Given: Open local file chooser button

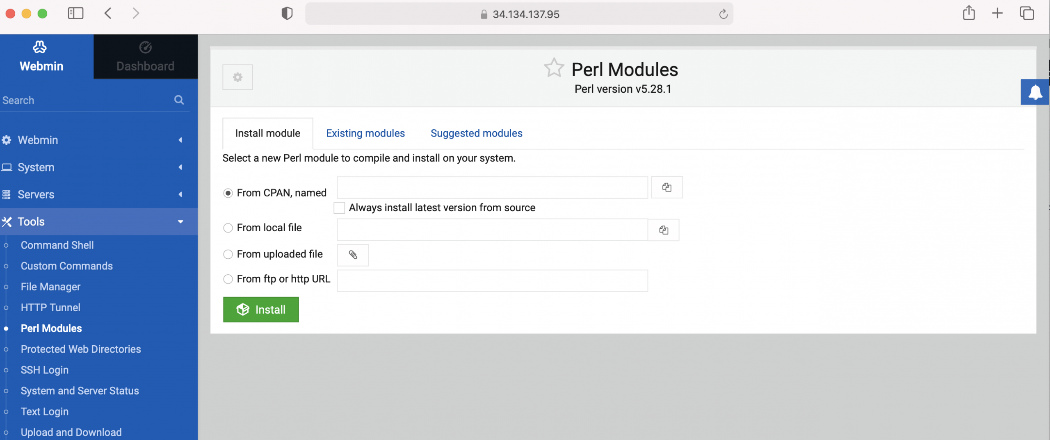Looking at the screenshot, I should coord(664,230).
